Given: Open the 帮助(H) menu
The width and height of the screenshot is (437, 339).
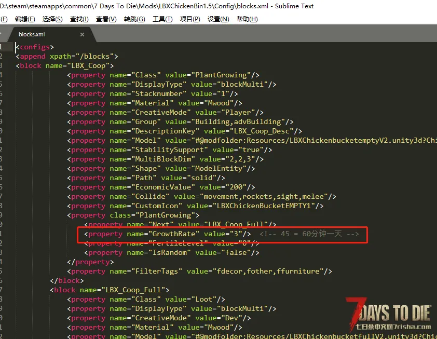Looking at the screenshot, I should 247,19.
